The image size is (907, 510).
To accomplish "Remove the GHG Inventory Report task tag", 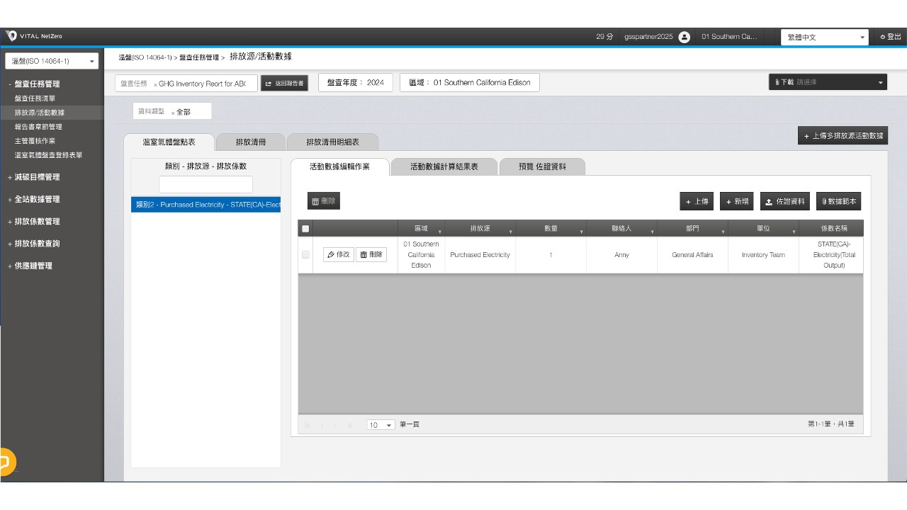I will click(x=155, y=84).
